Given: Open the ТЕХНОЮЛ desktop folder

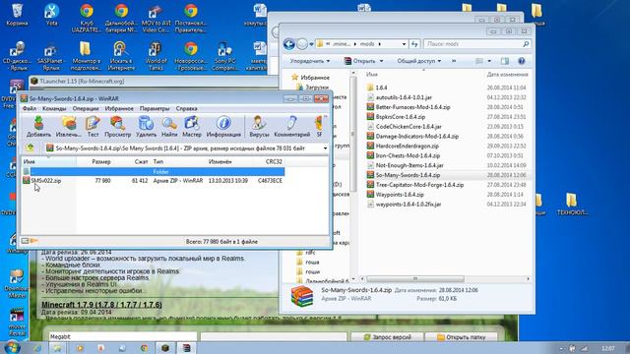Looking at the screenshot, I should pos(572,205).
